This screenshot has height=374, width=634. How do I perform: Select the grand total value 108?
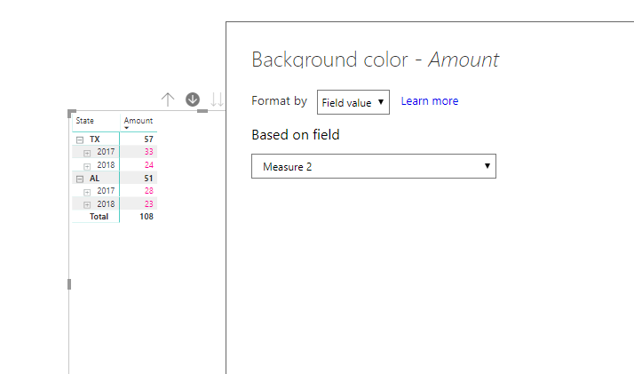click(147, 216)
